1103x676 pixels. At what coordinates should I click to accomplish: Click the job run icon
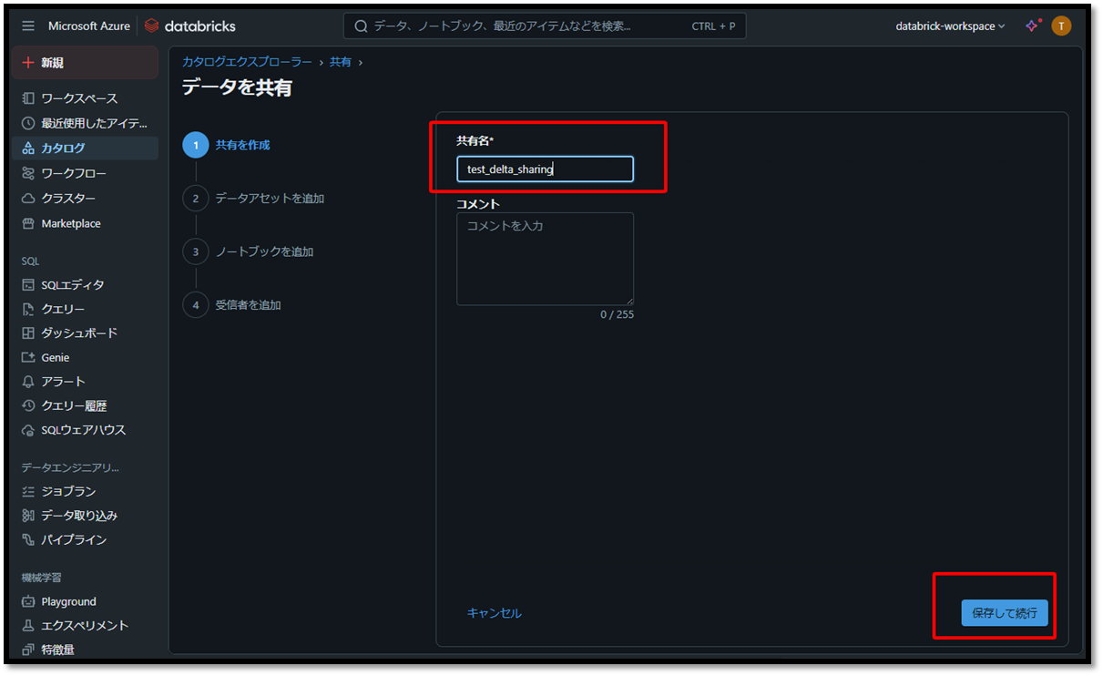point(28,492)
